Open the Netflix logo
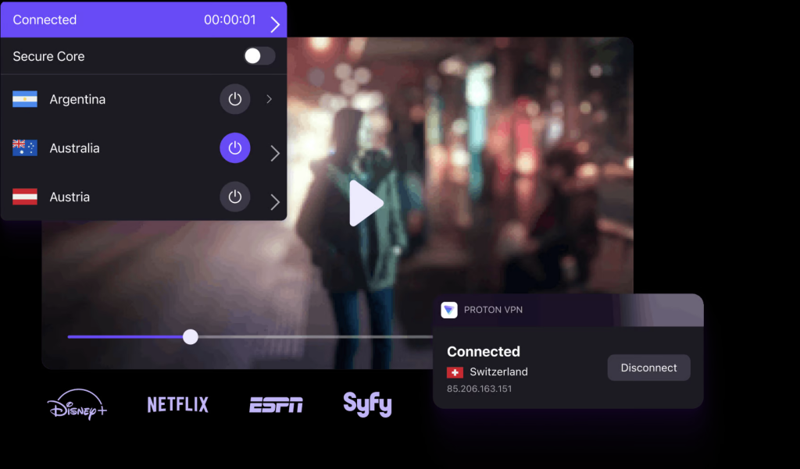This screenshot has width=800, height=469. [x=177, y=404]
